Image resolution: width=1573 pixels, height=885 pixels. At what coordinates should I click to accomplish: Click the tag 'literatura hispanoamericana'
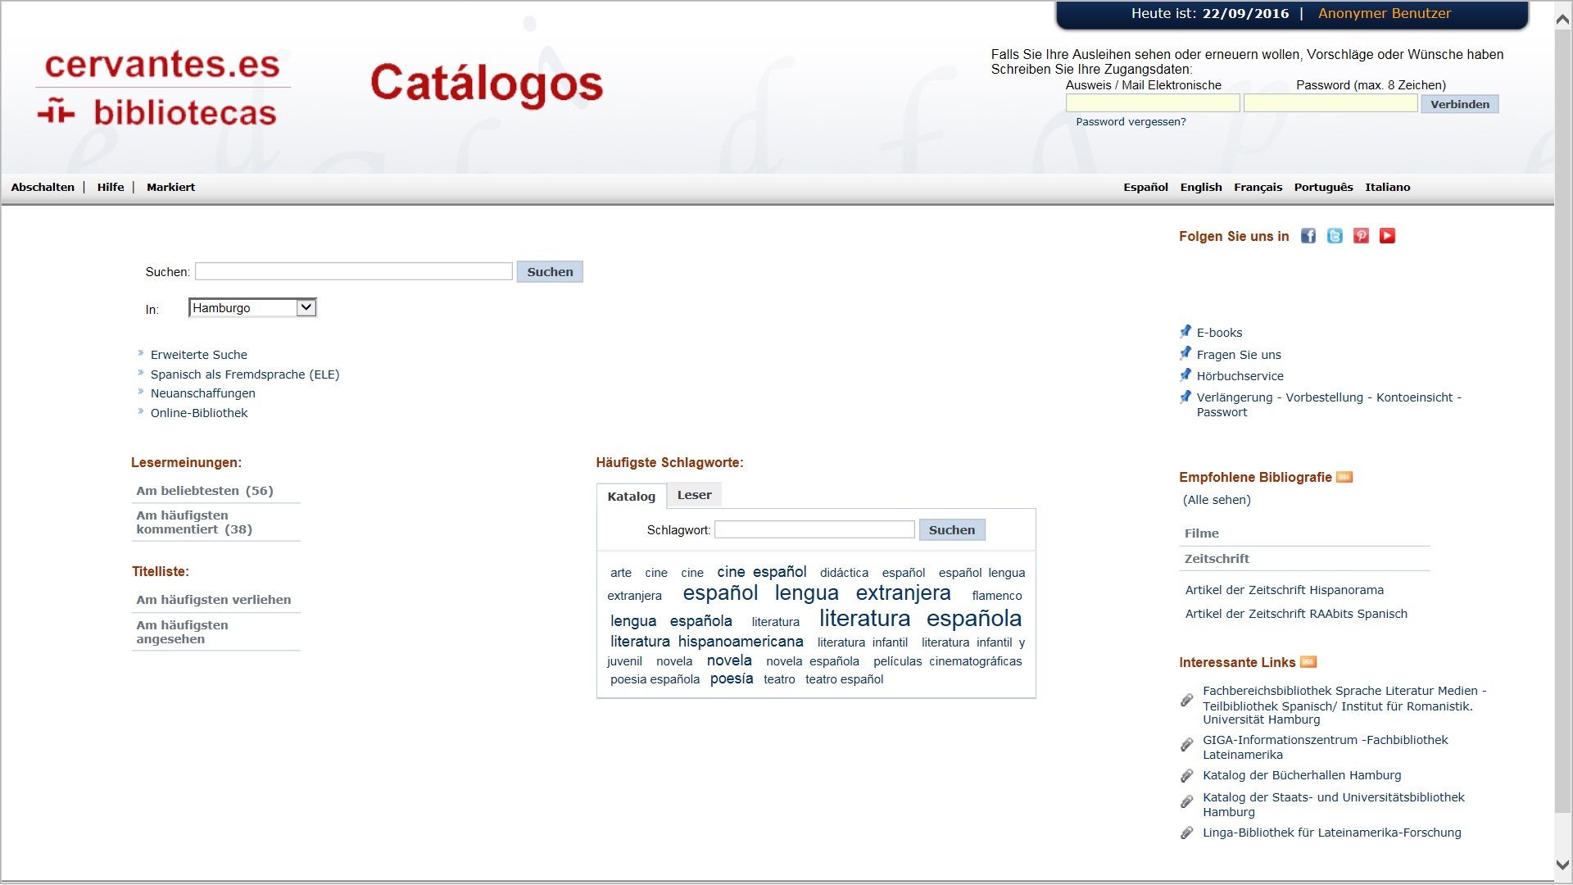click(706, 642)
